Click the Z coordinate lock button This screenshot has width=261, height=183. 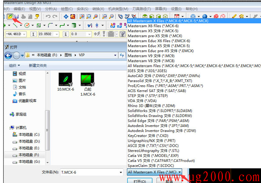pos(66,34)
